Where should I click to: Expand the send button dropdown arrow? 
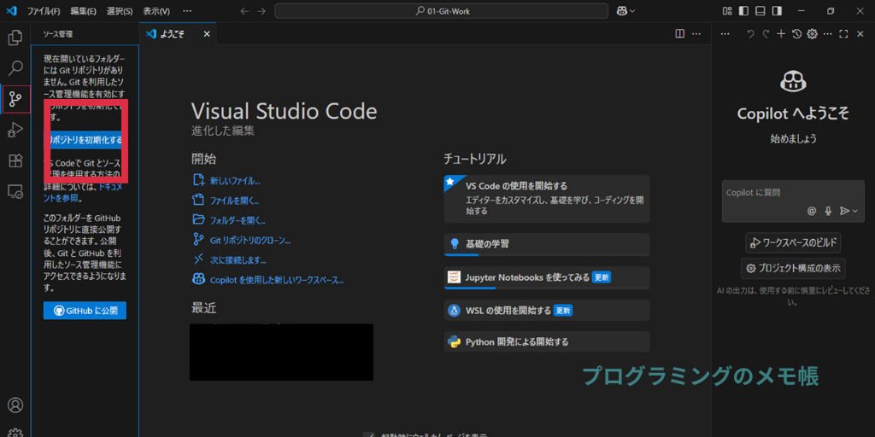click(854, 211)
